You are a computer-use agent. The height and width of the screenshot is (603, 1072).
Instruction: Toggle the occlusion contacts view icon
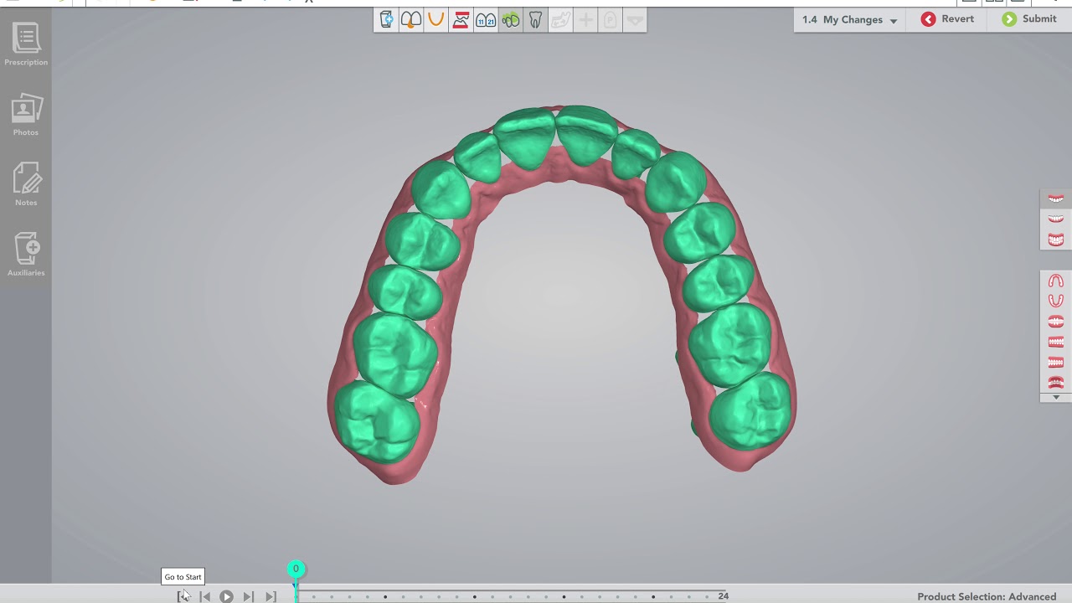tap(461, 20)
